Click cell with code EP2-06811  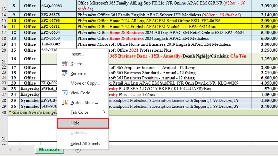[59, 27]
